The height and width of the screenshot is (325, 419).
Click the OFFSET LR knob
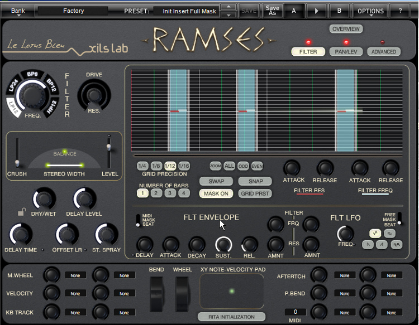(67, 235)
